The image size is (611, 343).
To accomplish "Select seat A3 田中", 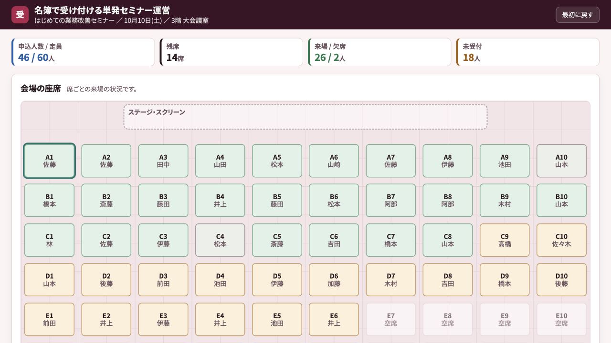I will 163,161.
